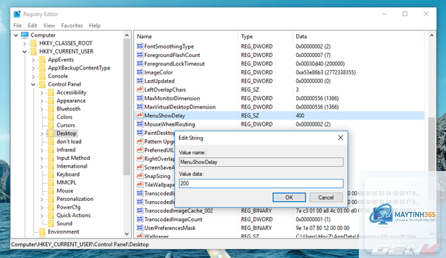446x258 pixels.
Task: Click the HKEY_CURRENT_USER folder icon
Action: tap(33, 51)
